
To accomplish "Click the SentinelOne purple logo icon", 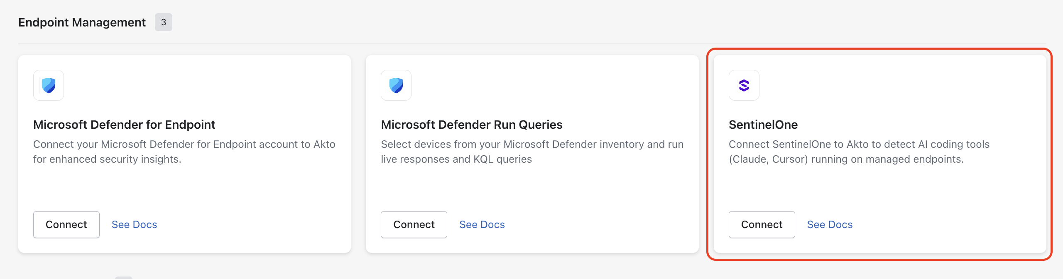I will 744,85.
